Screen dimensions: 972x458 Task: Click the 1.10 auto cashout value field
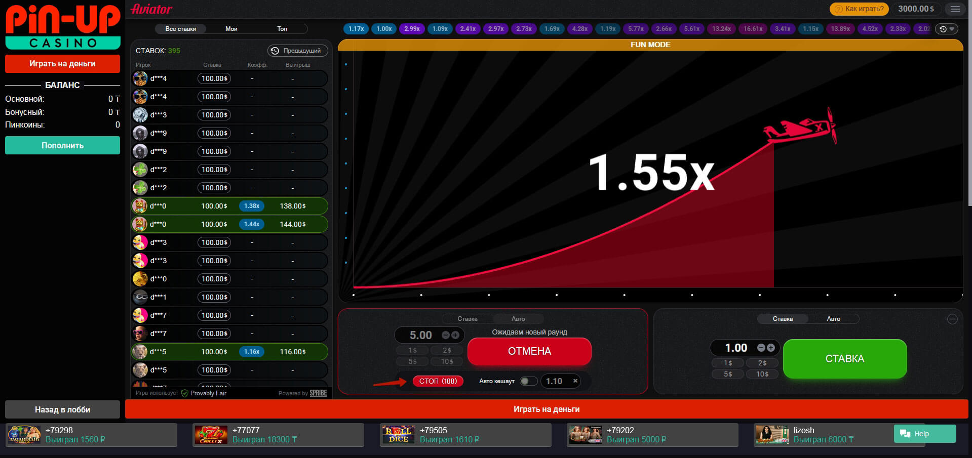pos(554,381)
